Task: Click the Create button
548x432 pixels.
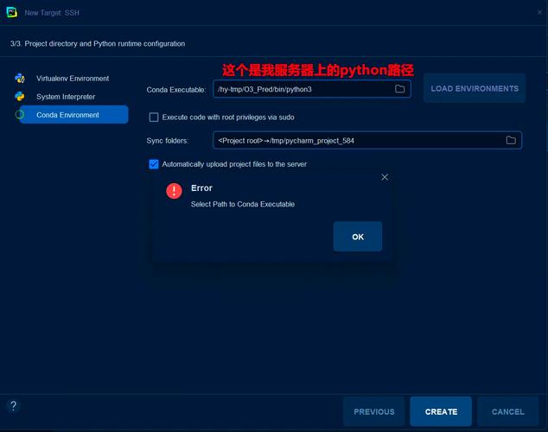Action: coord(441,411)
